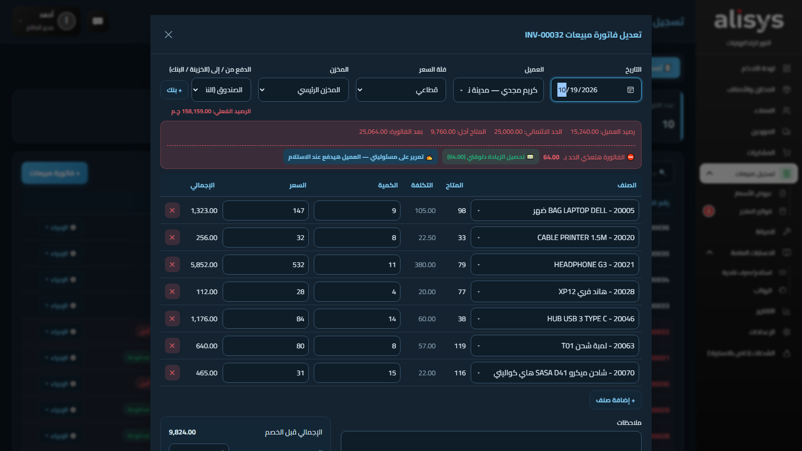
Task: Click the notes text area ملاحظات
Action: 491,441
